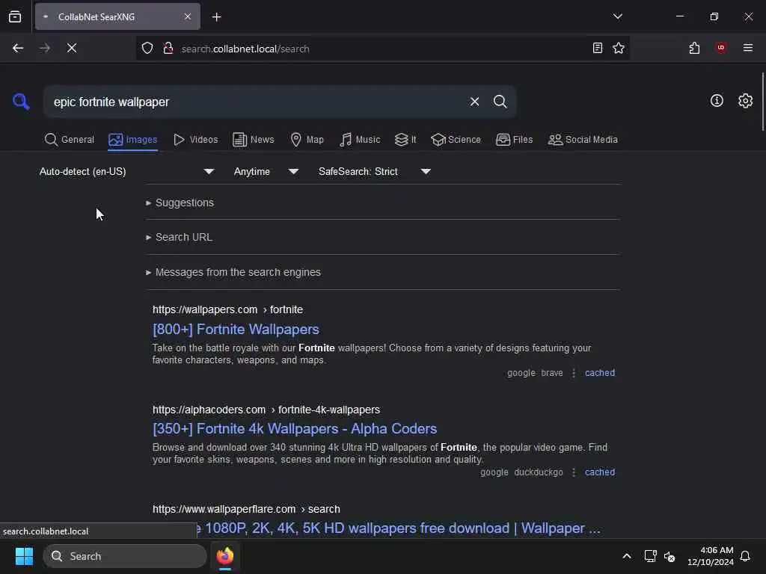This screenshot has width=766, height=574.
Task: Click the https://alphacoders.com result URL
Action: coord(266,410)
